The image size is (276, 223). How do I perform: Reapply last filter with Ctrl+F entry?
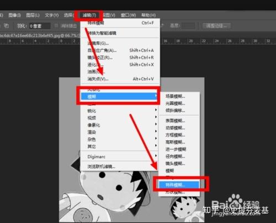120,23
